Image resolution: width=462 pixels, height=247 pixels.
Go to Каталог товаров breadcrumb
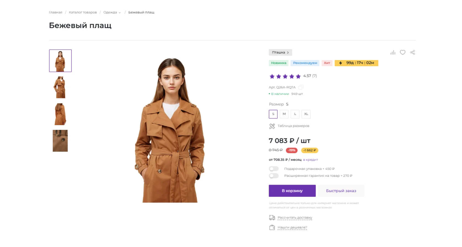(83, 12)
